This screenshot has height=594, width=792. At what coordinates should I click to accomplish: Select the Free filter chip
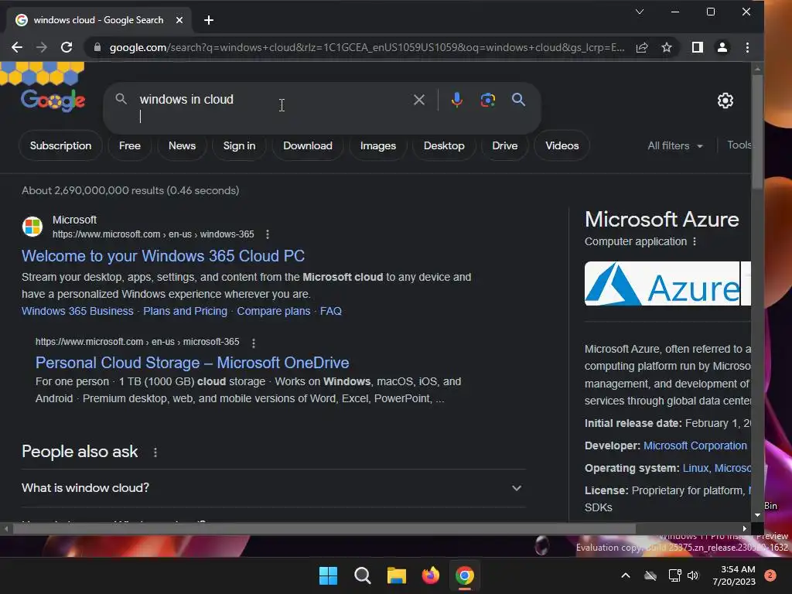pyautogui.click(x=130, y=146)
